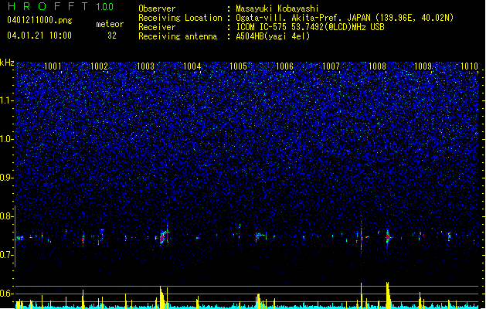Click the bracket-shaped echo after 1005
Viewport: 486px width, 309px height.
click(x=261, y=236)
